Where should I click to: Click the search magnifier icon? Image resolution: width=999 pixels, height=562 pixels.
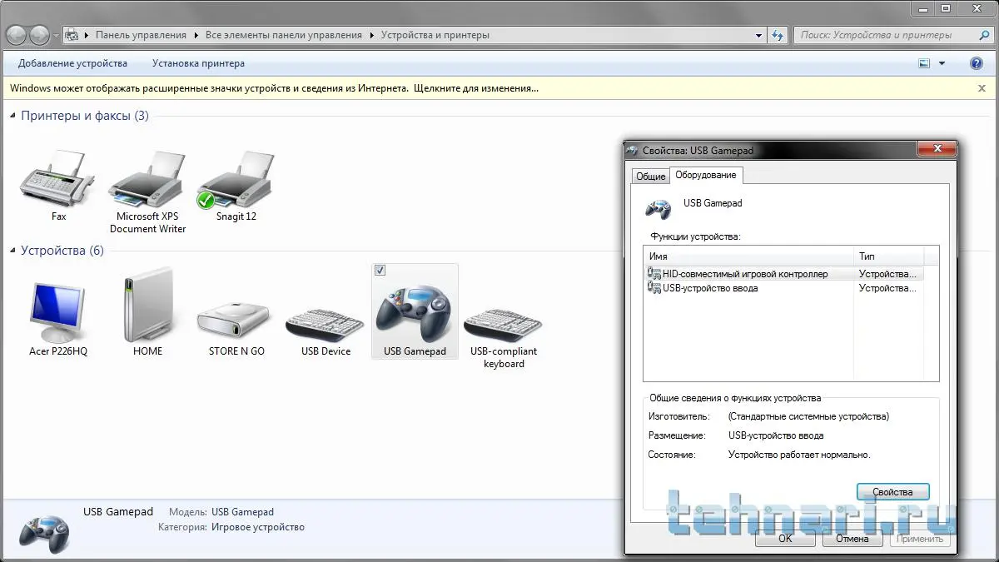tap(984, 35)
